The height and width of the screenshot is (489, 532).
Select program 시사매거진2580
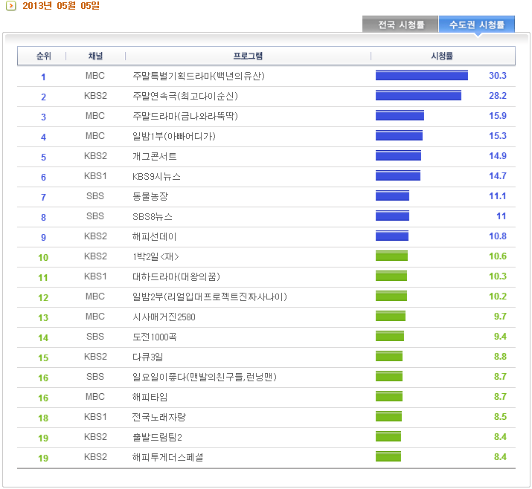click(x=164, y=317)
